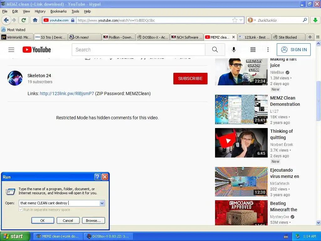Switch to the WinWorld tab
The width and height of the screenshot is (321, 241).
[x=17, y=37]
